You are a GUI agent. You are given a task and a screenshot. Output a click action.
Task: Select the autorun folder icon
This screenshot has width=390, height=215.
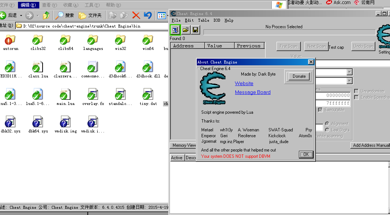pyautogui.click(x=10, y=40)
